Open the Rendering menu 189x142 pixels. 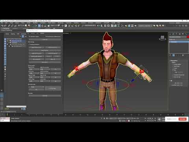tap(61, 23)
